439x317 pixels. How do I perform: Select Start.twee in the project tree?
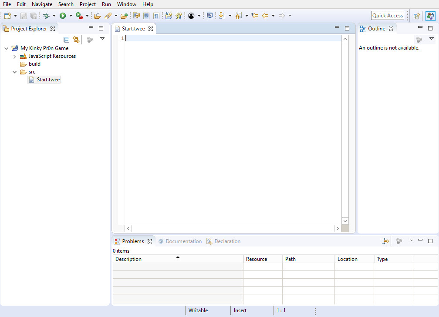point(48,80)
